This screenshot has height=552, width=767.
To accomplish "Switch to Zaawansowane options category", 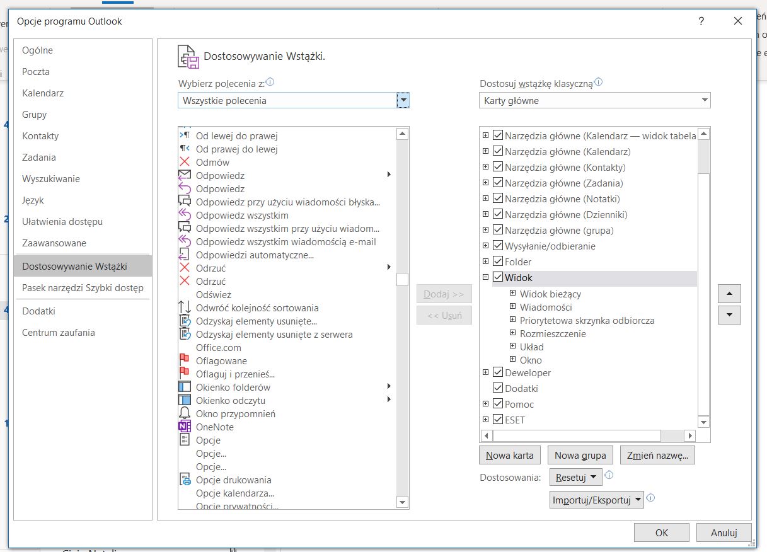I will pos(83,243).
